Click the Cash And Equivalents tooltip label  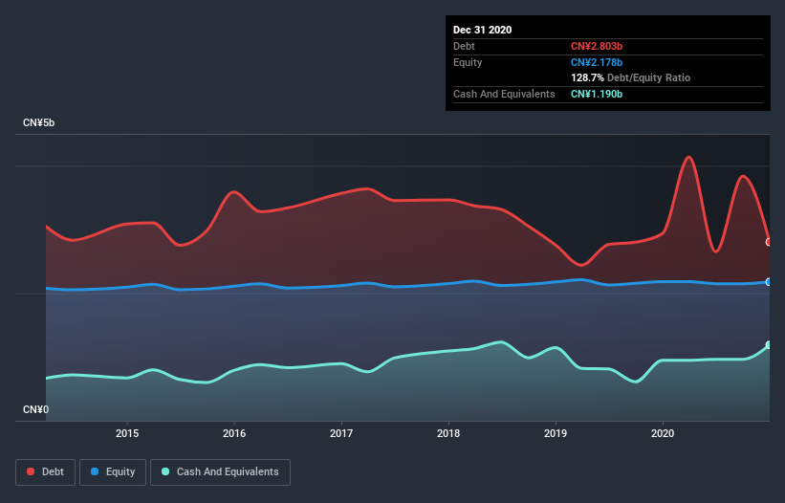coord(504,94)
